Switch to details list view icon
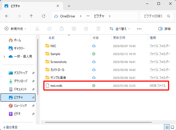176x130 pixels. point(167,127)
